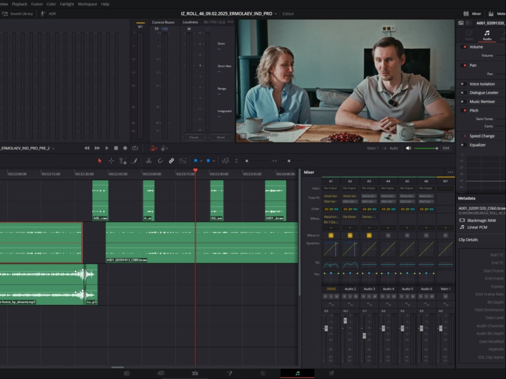Toggle the chain link Linked Selection icon

pyautogui.click(x=171, y=161)
